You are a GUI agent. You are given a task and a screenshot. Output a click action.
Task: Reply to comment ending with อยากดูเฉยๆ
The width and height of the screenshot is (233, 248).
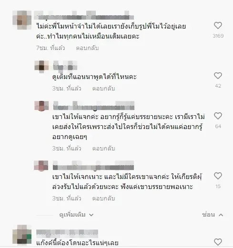pos(103,149)
